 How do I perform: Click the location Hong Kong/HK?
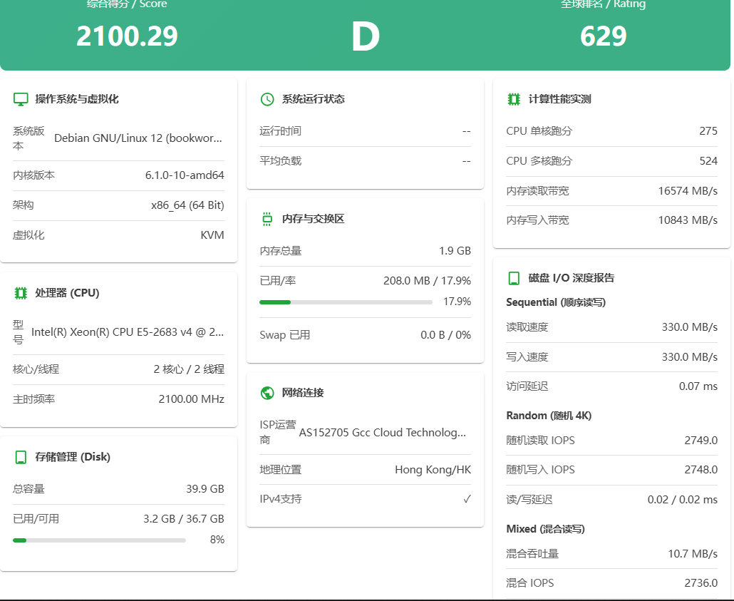click(x=433, y=470)
